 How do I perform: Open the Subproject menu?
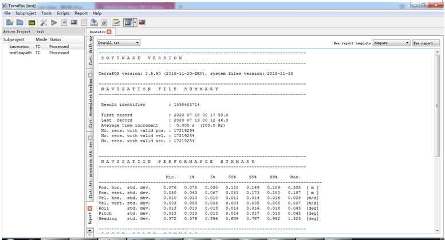[26, 13]
